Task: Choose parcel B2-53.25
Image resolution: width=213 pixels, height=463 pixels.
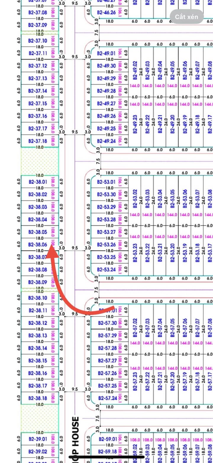Action: 106,257
